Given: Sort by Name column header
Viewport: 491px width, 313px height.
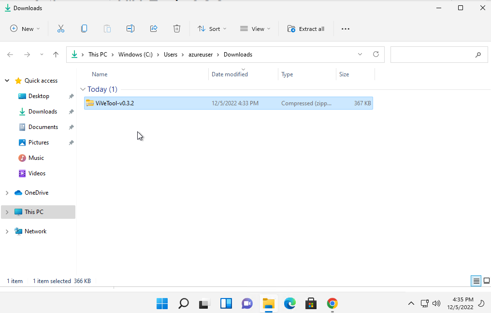Looking at the screenshot, I should click(x=100, y=74).
